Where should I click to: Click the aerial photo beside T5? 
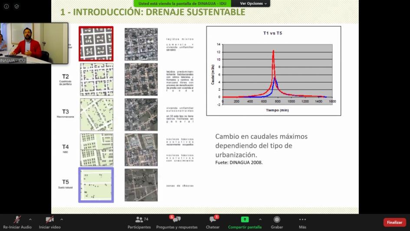pos(141,185)
